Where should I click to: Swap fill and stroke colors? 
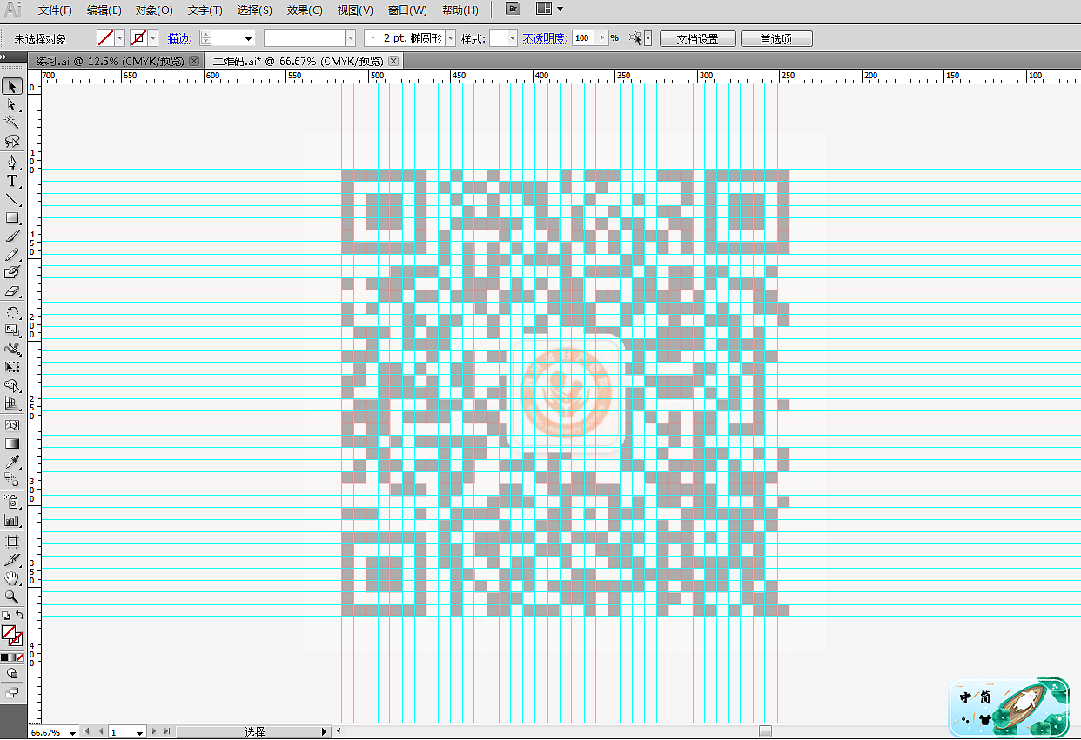pyautogui.click(x=20, y=615)
